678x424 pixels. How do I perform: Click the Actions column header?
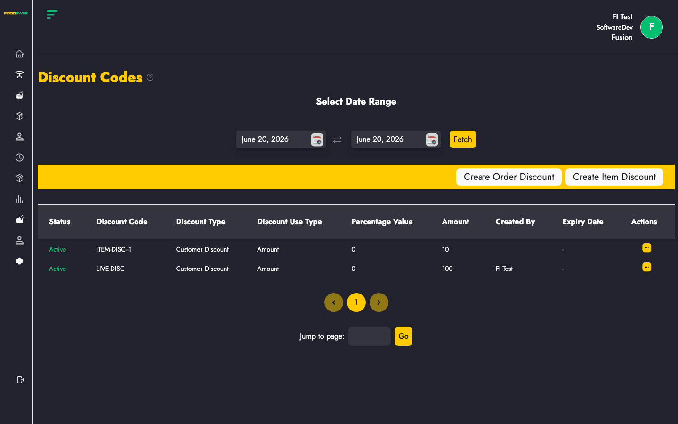[x=644, y=222]
